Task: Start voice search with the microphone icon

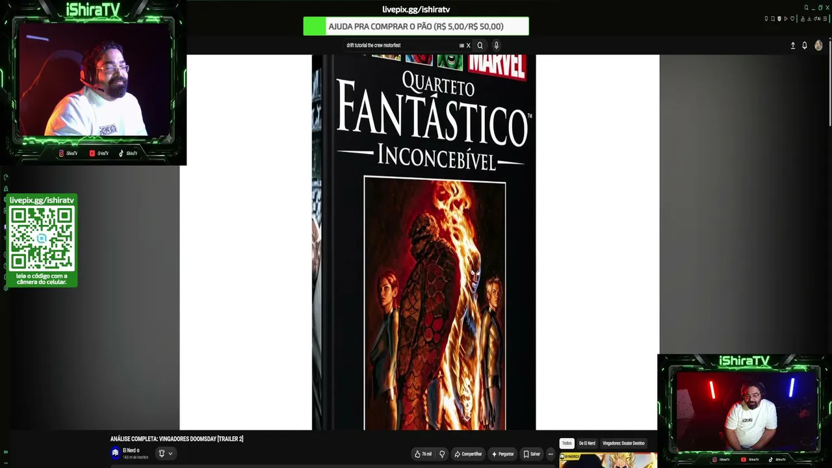Action: 496,45
